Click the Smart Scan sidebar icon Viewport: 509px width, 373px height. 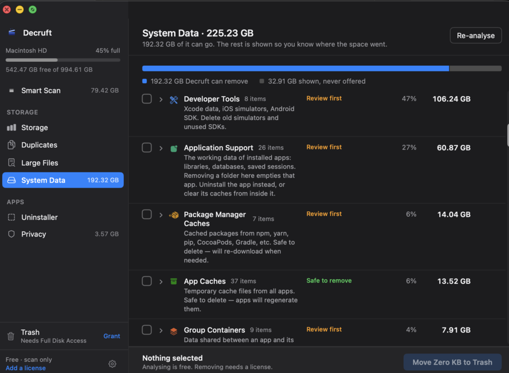11,90
